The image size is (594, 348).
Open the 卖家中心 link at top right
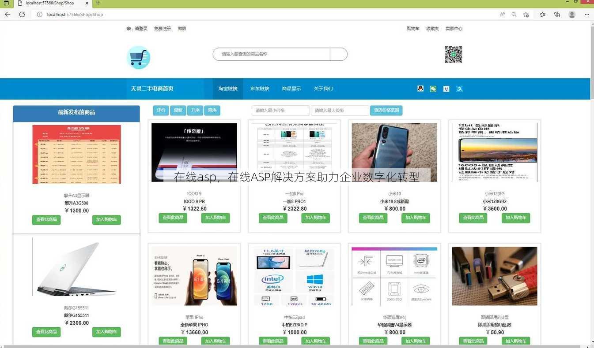[x=454, y=29]
